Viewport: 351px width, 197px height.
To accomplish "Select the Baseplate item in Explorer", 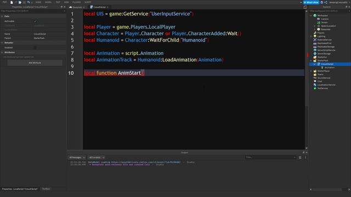I will (x=325, y=30).
